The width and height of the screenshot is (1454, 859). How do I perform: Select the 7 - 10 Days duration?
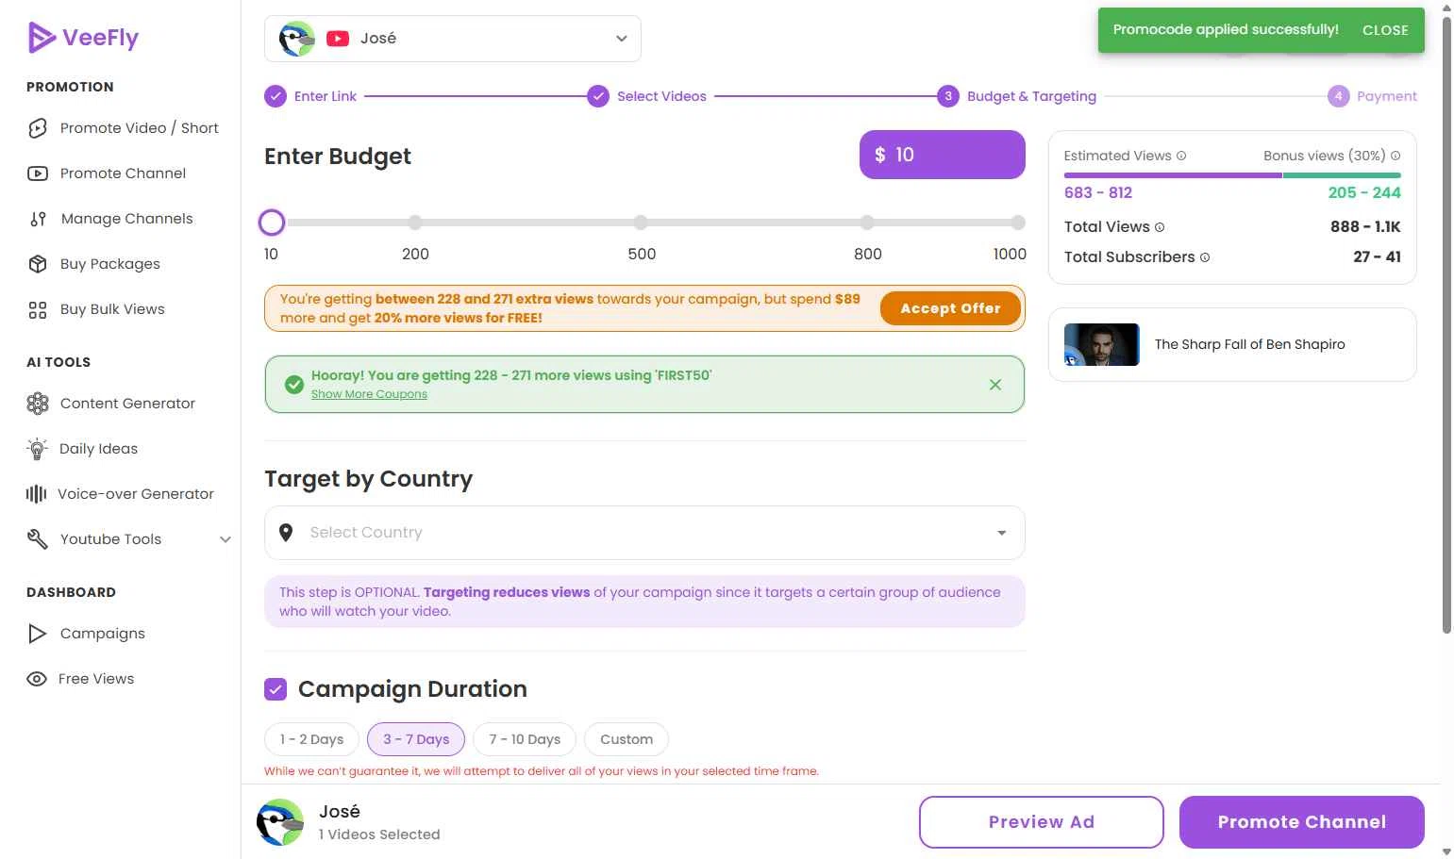[x=525, y=739]
